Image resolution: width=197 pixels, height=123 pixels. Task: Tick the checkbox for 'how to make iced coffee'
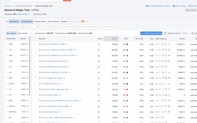(36, 78)
